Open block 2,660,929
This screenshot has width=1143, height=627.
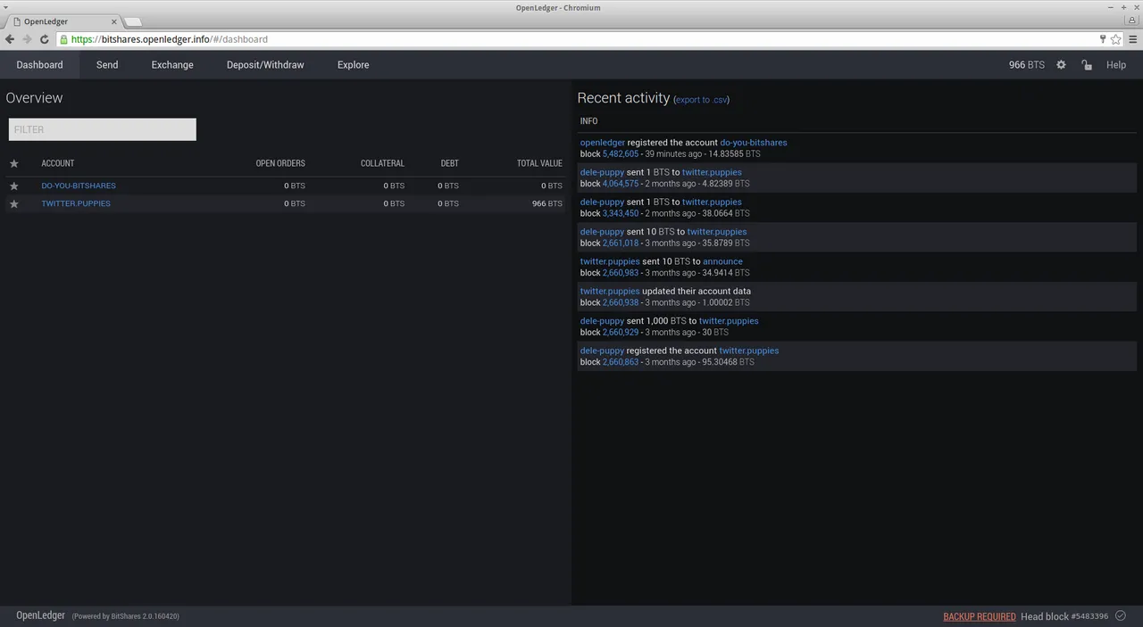point(621,332)
